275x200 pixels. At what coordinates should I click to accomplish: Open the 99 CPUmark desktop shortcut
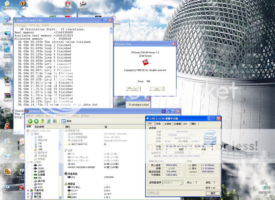tap(7, 82)
